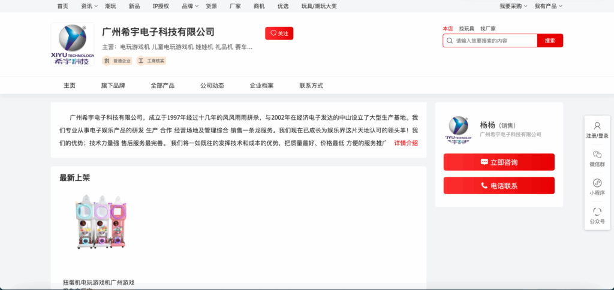This screenshot has height=290, width=614.
Task: Click the magnifier icon in the search box
Action: click(449, 41)
